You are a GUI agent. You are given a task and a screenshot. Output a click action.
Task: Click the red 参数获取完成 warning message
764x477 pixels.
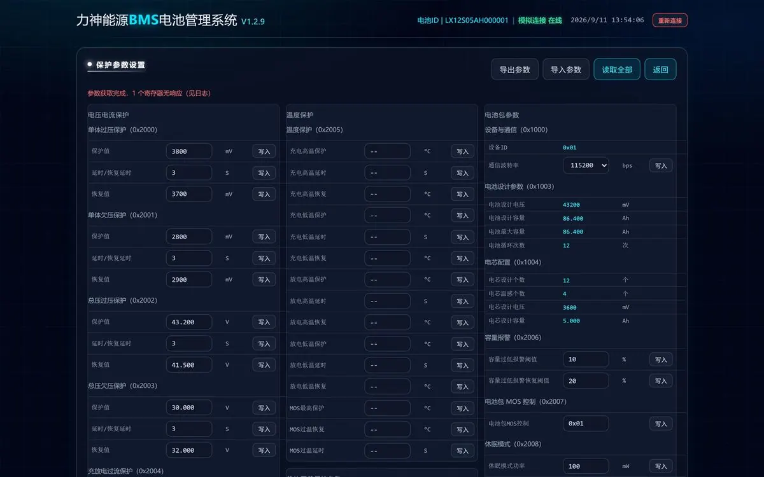149,93
